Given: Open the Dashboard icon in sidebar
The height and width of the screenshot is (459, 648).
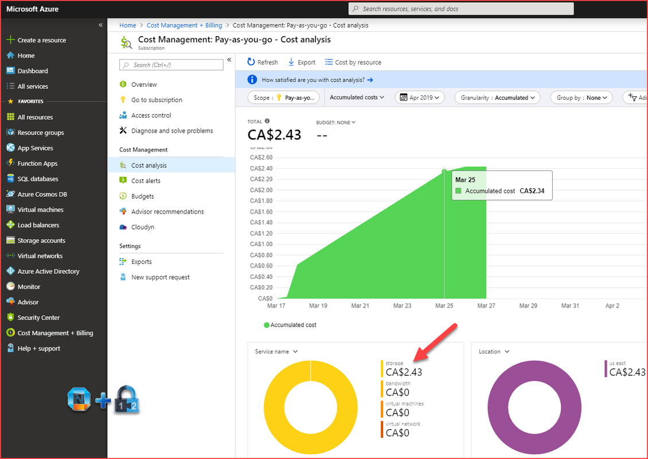Looking at the screenshot, I should click(x=10, y=71).
